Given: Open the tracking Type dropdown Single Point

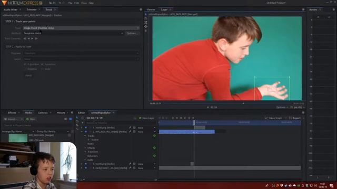Looking at the screenshot, I should coord(81,28).
